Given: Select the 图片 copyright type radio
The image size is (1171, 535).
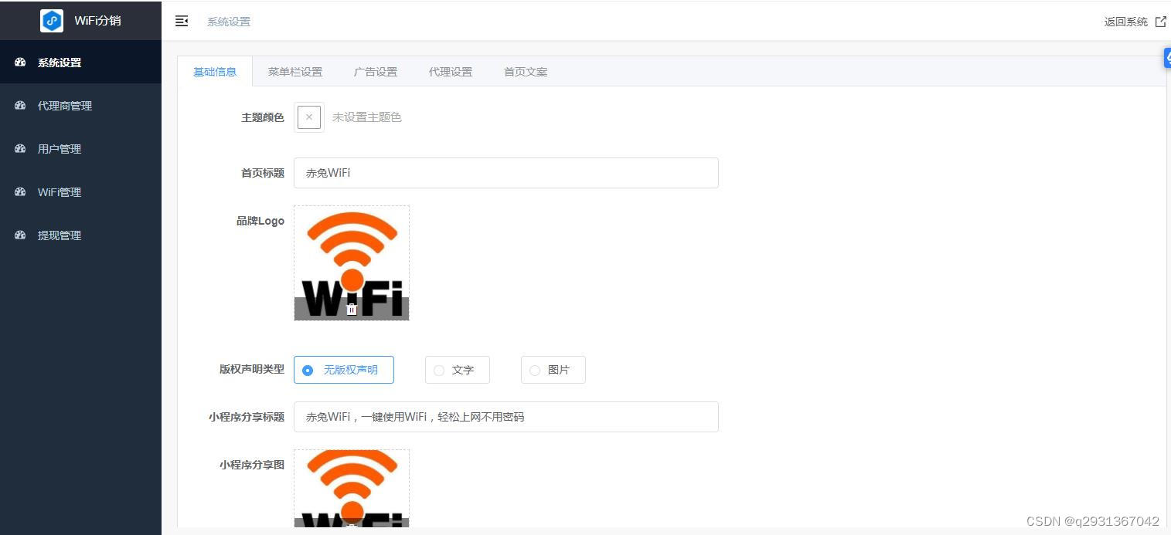Looking at the screenshot, I should [x=553, y=370].
